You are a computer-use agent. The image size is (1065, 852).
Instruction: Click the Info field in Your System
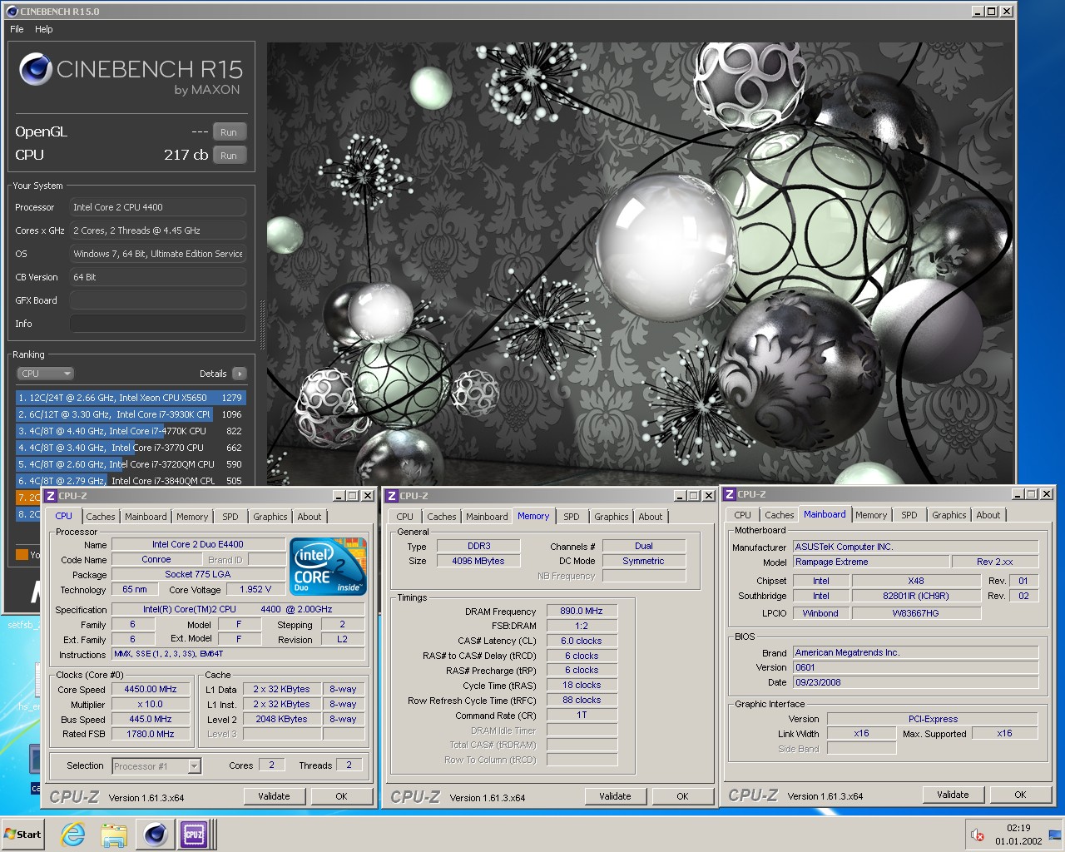(158, 324)
